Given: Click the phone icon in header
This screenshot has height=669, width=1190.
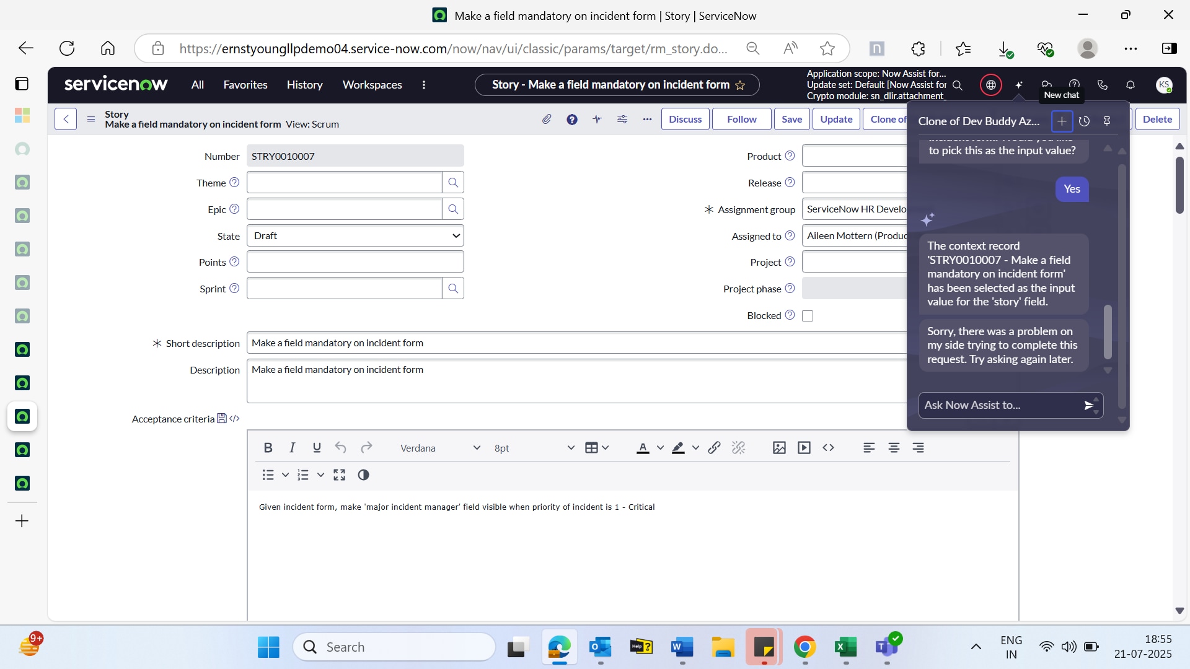Looking at the screenshot, I should coord(1103,85).
